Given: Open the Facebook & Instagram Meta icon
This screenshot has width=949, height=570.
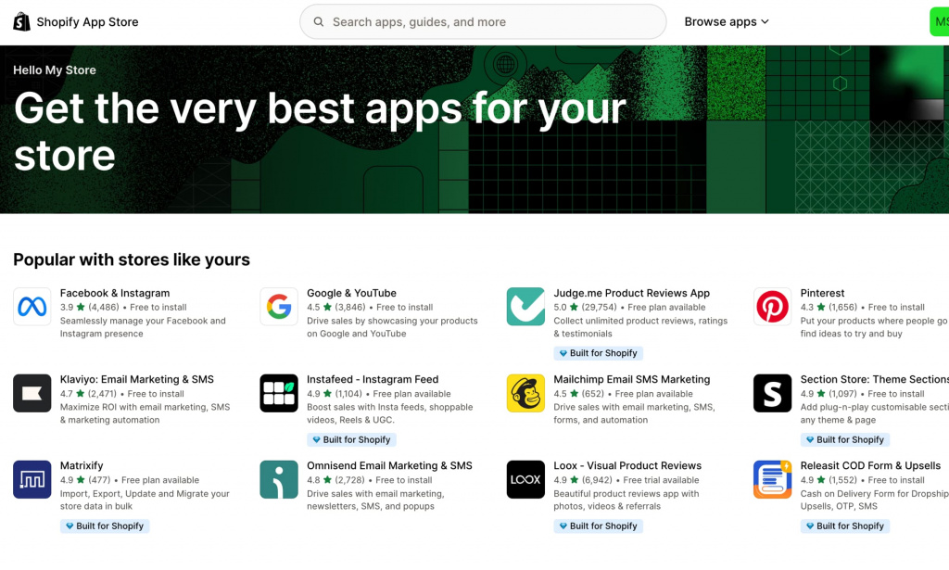Looking at the screenshot, I should (x=32, y=307).
